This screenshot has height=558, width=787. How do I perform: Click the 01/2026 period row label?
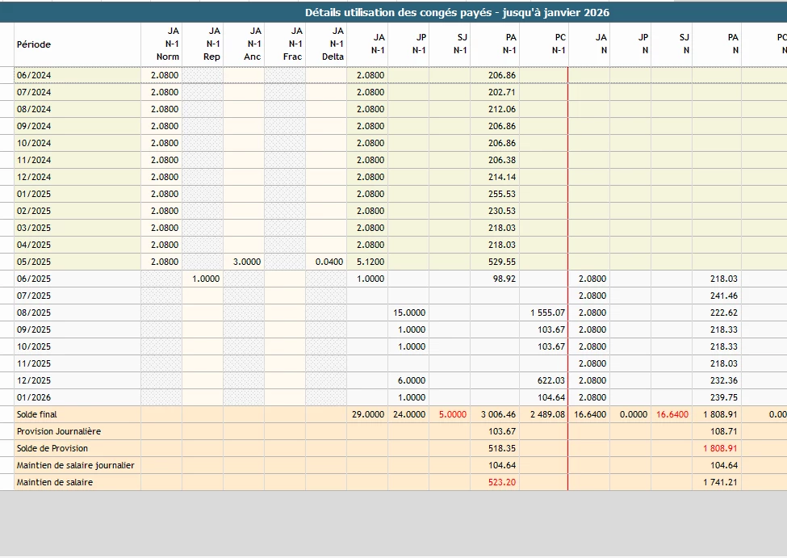[x=34, y=397]
